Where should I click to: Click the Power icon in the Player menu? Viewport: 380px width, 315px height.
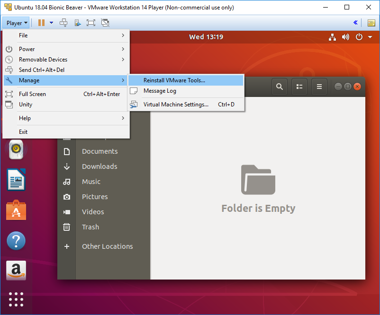click(9, 49)
